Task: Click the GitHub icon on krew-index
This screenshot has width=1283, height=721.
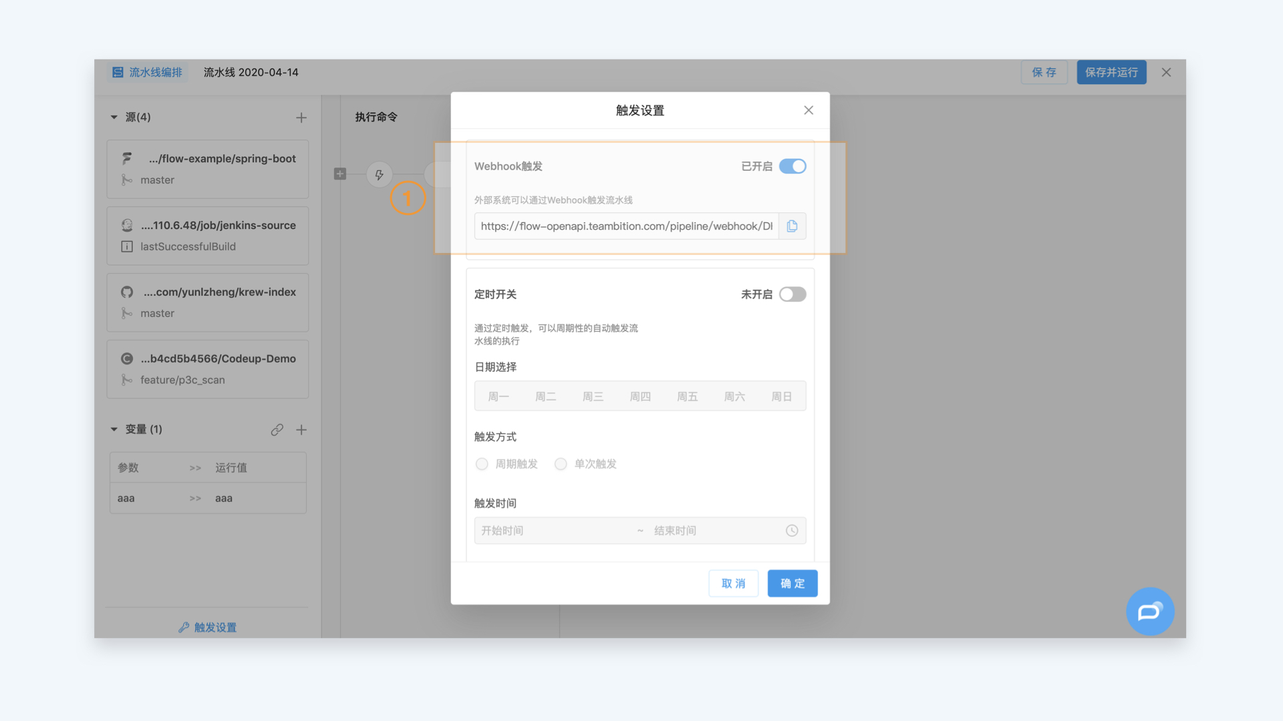Action: coord(127,292)
